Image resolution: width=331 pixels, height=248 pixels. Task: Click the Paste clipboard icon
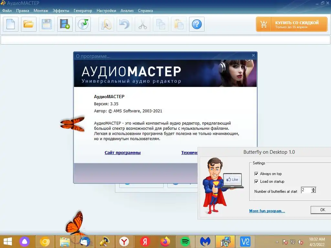[x=178, y=24]
